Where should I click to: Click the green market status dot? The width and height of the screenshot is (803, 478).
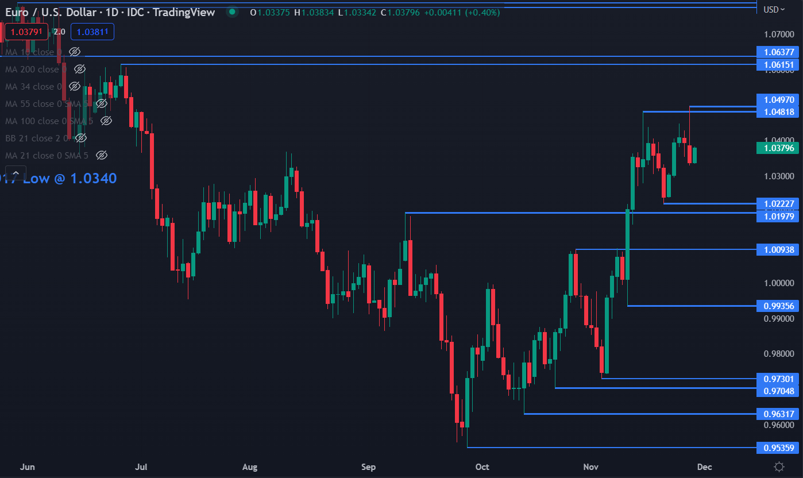click(x=231, y=12)
